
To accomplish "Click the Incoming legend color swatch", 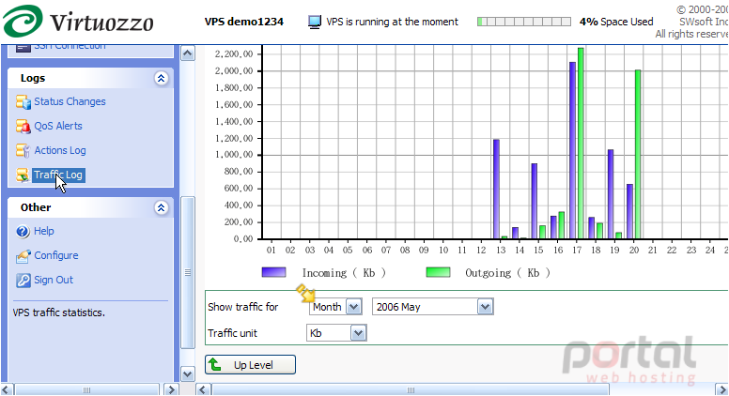I will click(273, 272).
